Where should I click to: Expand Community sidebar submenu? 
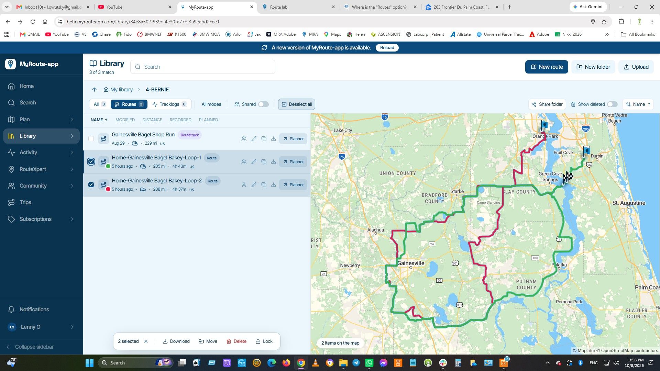(72, 186)
